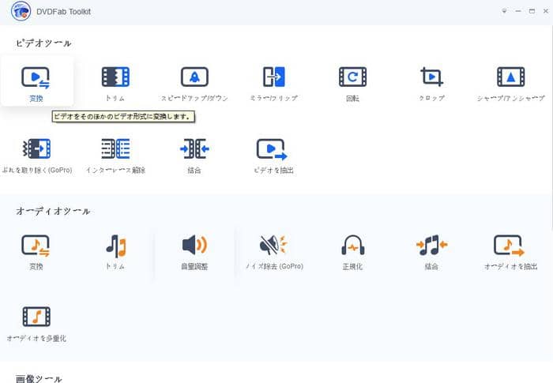Click the DVDFab Toolkit title text
Image resolution: width=553 pixels, height=383 pixels.
point(63,12)
